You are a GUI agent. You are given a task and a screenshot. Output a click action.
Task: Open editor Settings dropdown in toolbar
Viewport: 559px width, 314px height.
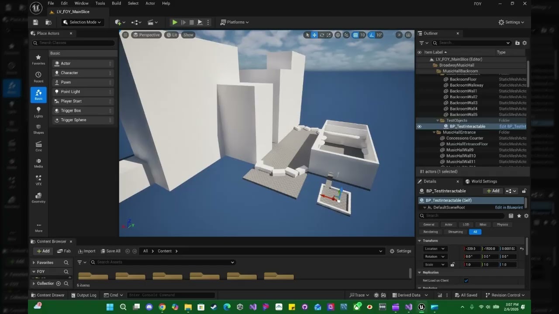(511, 22)
